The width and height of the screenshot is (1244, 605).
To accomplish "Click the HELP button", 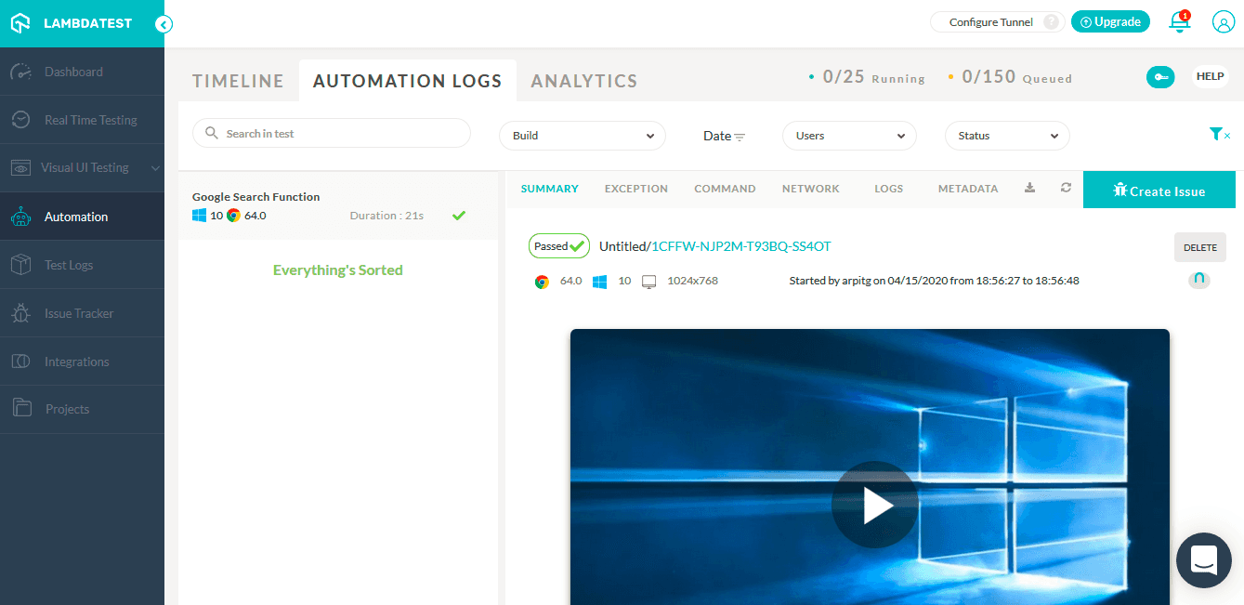I will (1210, 76).
